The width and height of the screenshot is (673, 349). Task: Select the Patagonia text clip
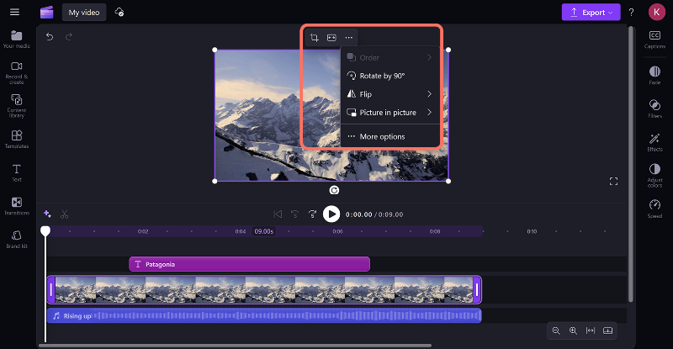click(249, 264)
